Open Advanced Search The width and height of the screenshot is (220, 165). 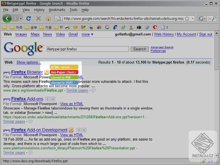162,47
